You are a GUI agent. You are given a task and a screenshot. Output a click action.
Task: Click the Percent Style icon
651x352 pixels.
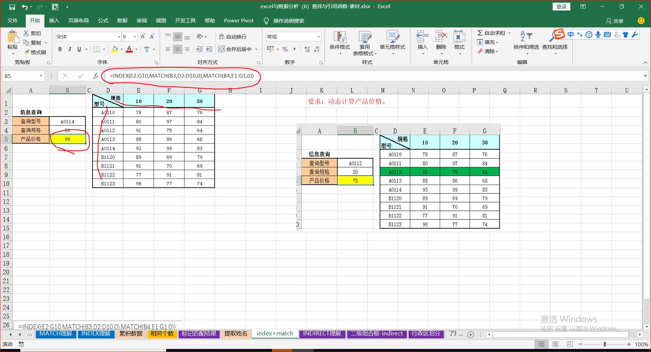click(x=285, y=49)
